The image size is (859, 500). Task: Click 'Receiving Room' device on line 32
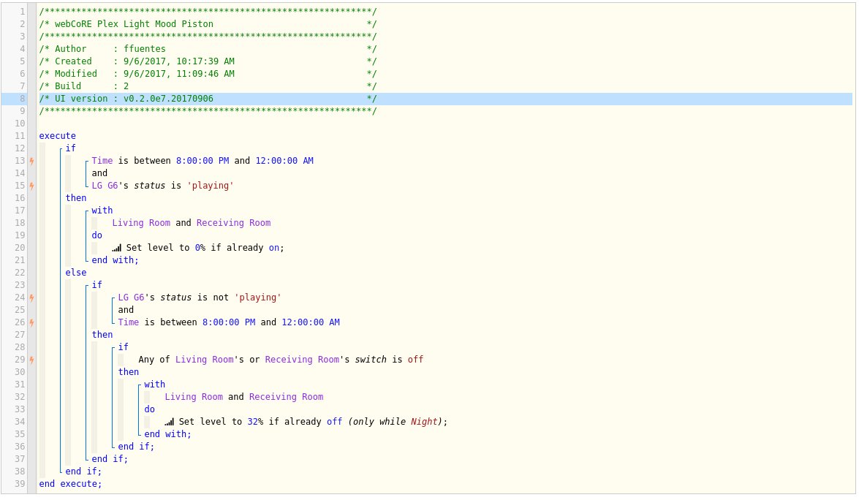pos(286,397)
